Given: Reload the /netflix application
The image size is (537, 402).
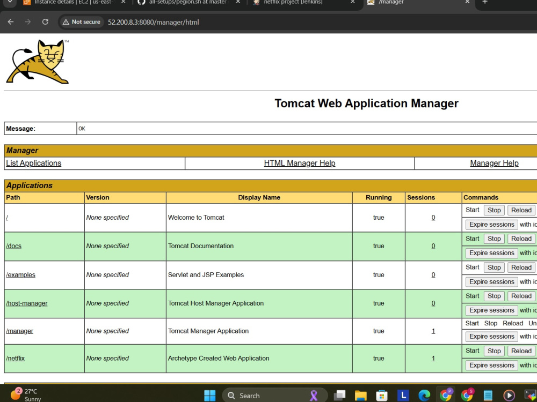Looking at the screenshot, I should pos(521,351).
